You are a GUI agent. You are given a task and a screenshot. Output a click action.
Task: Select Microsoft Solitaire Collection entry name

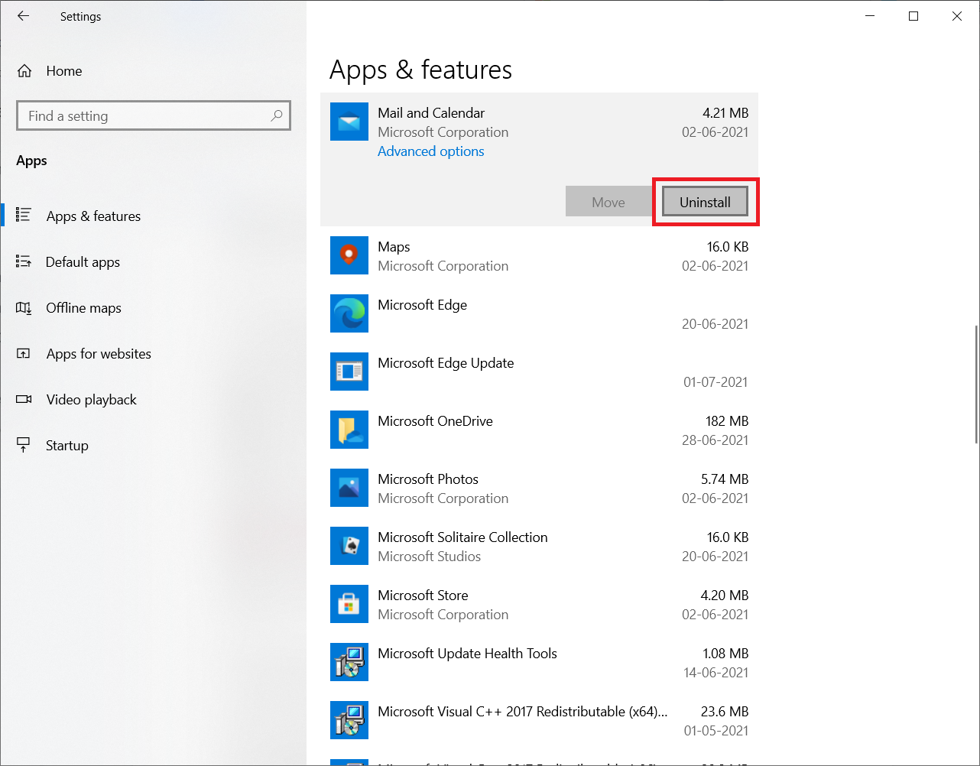point(462,537)
